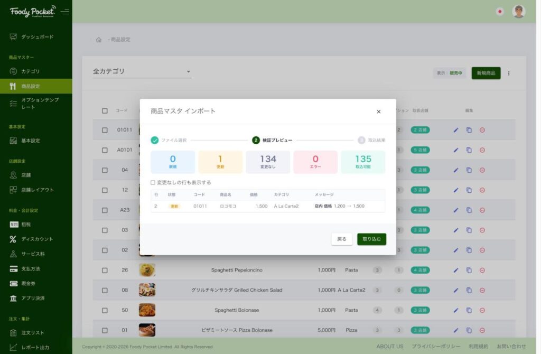Open 注文リスト in the sidebar
This screenshot has width=541, height=354.
[x=36, y=333]
